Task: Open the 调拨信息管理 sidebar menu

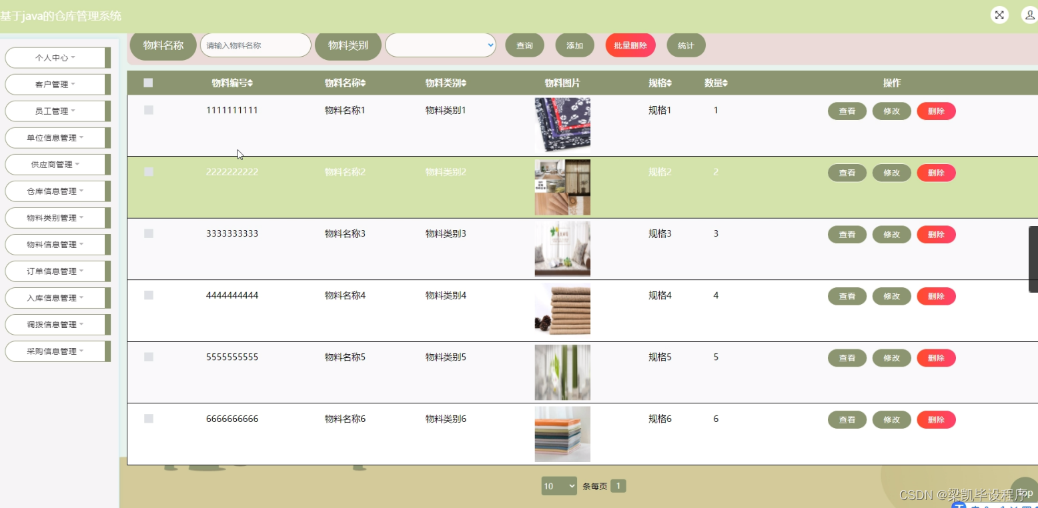Action: (x=57, y=325)
